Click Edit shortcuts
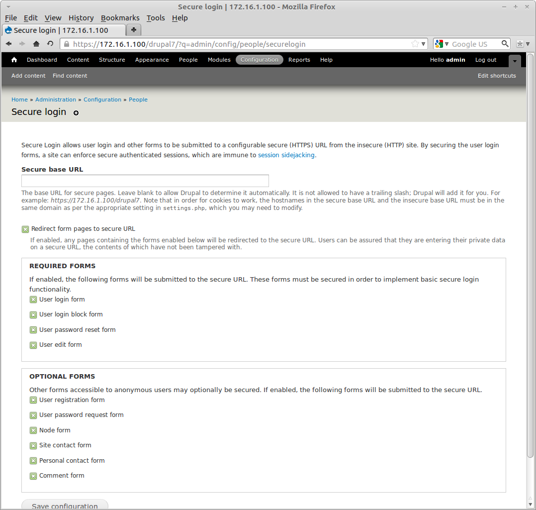This screenshot has width=536, height=510. point(497,76)
